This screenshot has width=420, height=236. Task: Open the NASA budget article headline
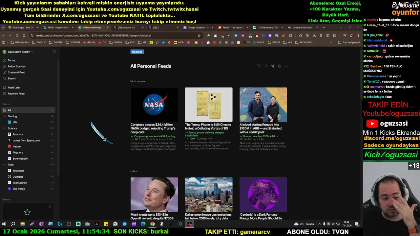(x=153, y=128)
